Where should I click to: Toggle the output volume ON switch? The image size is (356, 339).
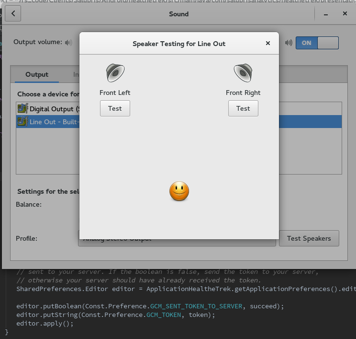[317, 43]
